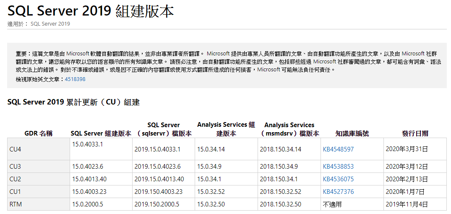Viewport: 451px width, 214px height.
Task: Click the 15.0.32.52 Analysis Services build cell
Action: pos(211,192)
